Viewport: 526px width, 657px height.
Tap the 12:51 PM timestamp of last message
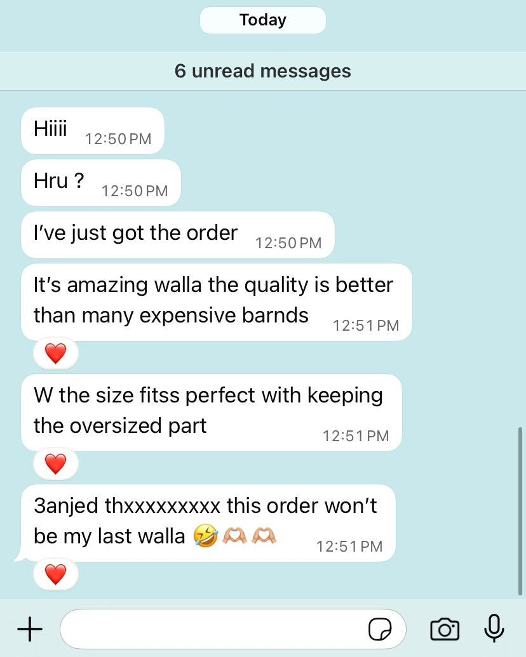point(349,547)
